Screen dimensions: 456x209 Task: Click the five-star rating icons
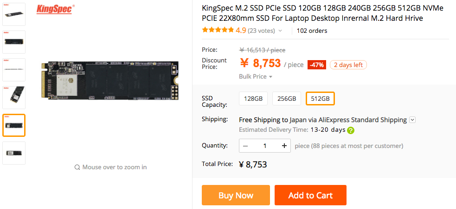coord(218,31)
